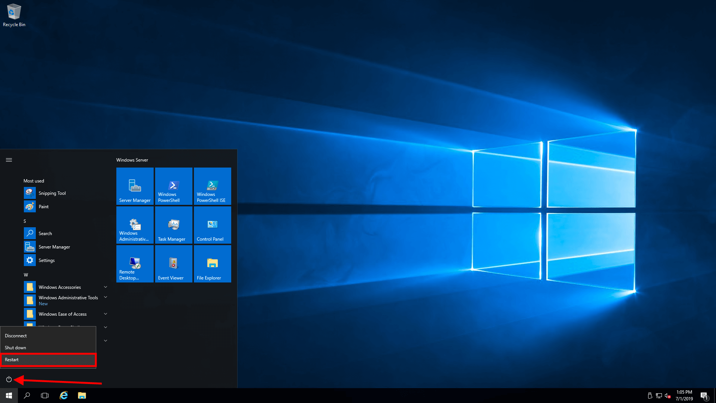Open the File Explorer tile
716x403 pixels.
213,264
